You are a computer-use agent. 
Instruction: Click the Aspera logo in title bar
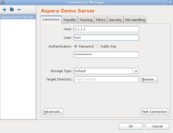point(2,2)
